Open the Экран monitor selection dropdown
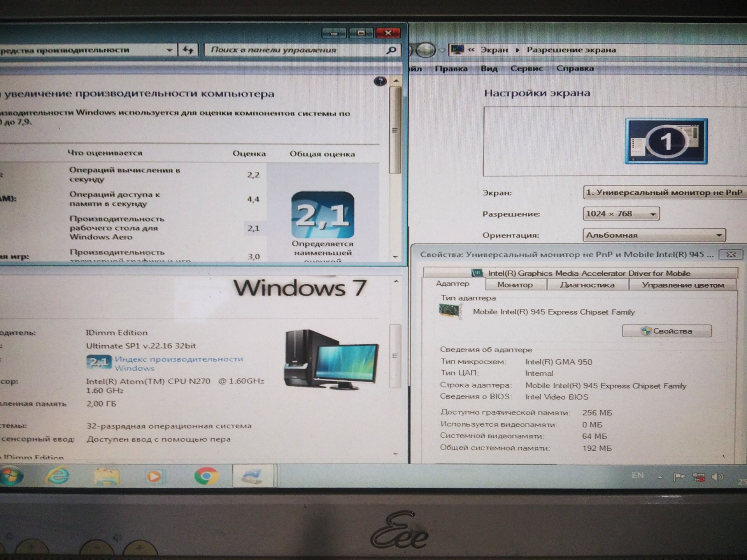The image size is (747, 560). click(665, 192)
